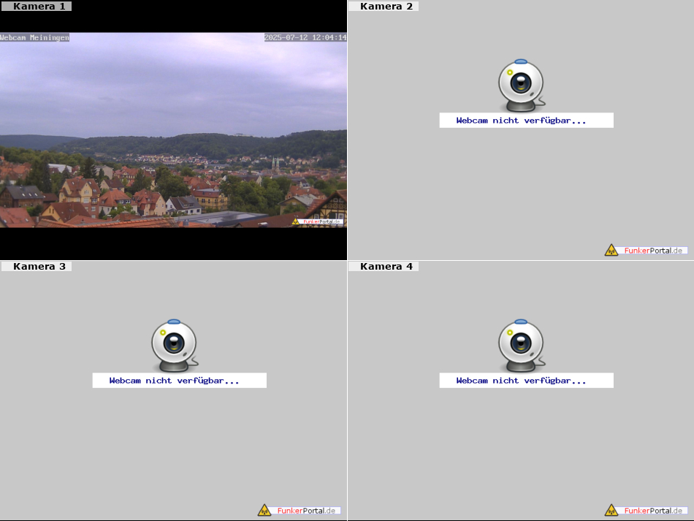Click the webcam icon in Kamera 3
This screenshot has height=521, width=694.
pos(175,346)
